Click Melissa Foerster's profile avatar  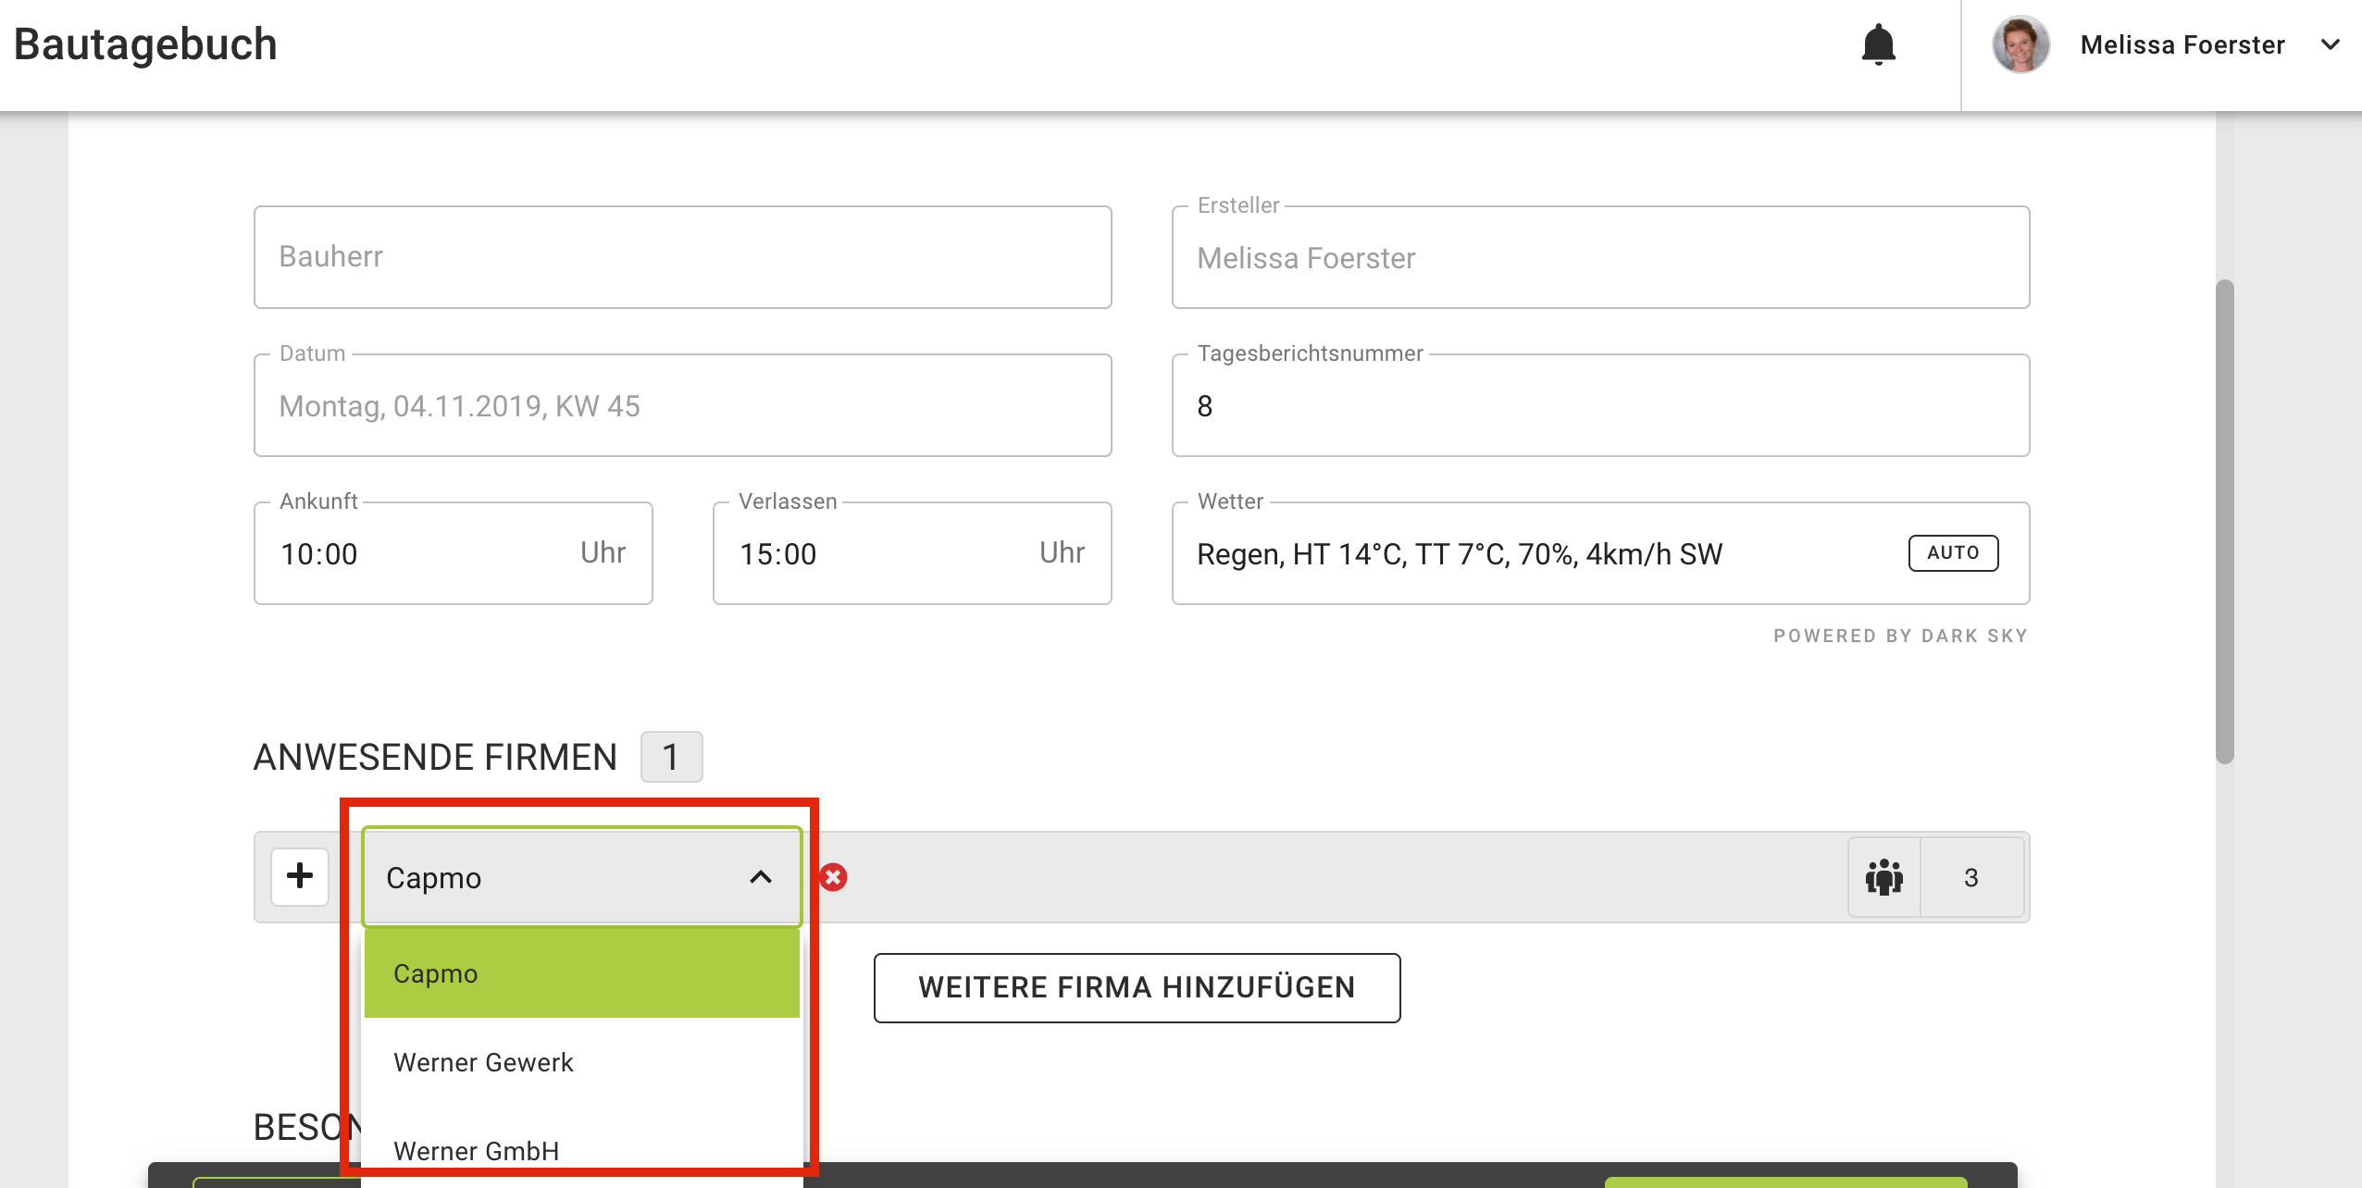click(2020, 44)
